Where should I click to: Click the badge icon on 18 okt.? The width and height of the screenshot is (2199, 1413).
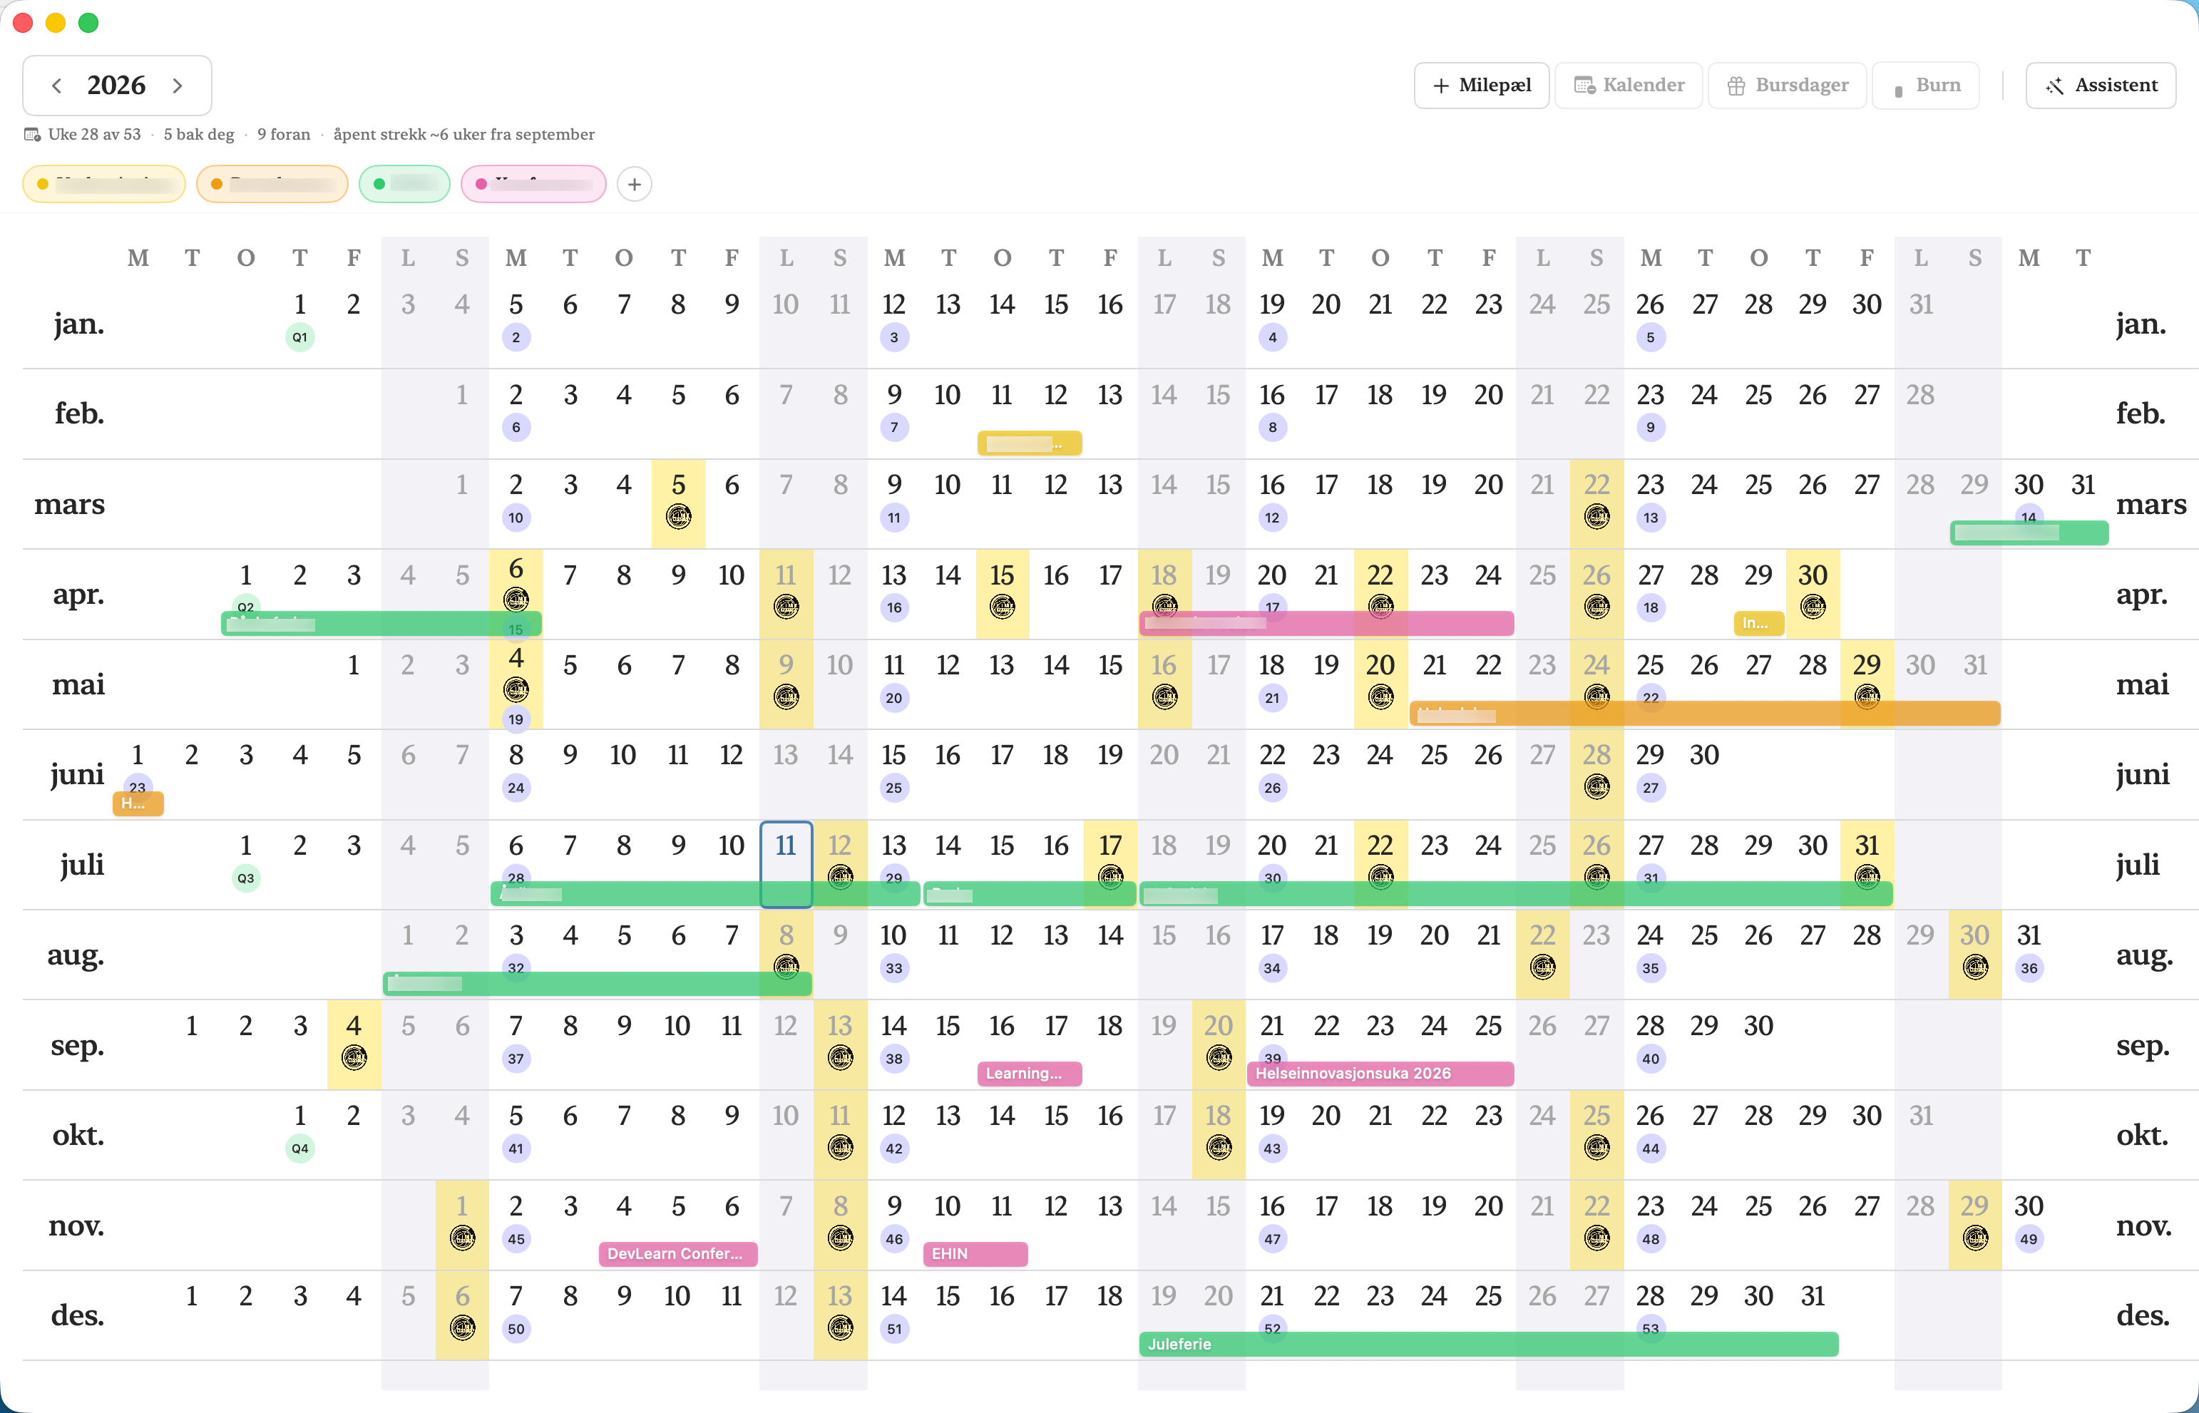1219,1147
